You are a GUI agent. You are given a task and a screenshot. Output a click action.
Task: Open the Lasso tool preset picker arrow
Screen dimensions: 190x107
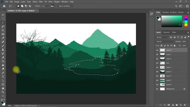(13, 6)
